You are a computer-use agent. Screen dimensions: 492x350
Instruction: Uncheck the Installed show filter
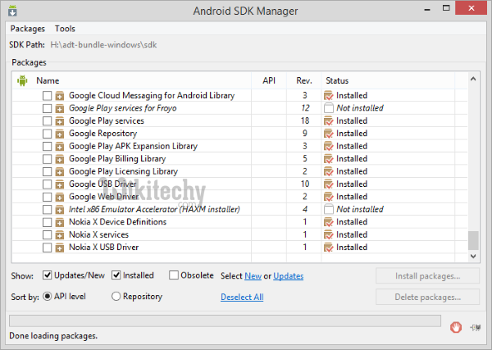click(116, 275)
